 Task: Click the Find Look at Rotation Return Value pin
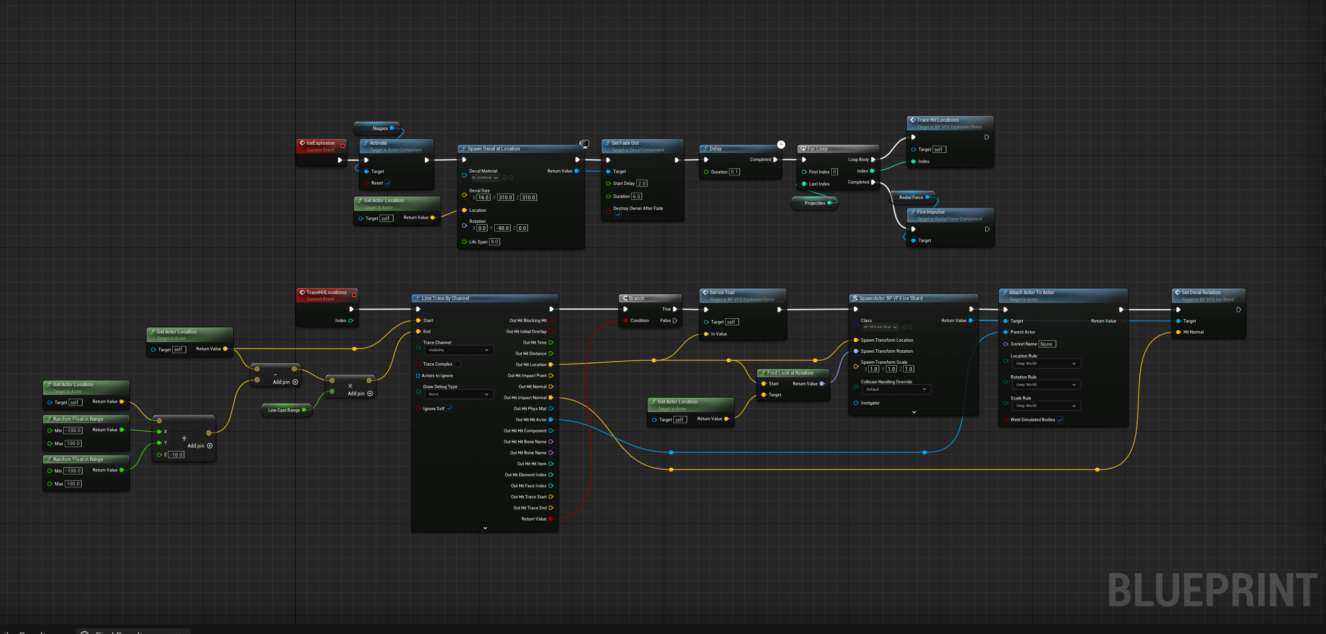click(822, 383)
